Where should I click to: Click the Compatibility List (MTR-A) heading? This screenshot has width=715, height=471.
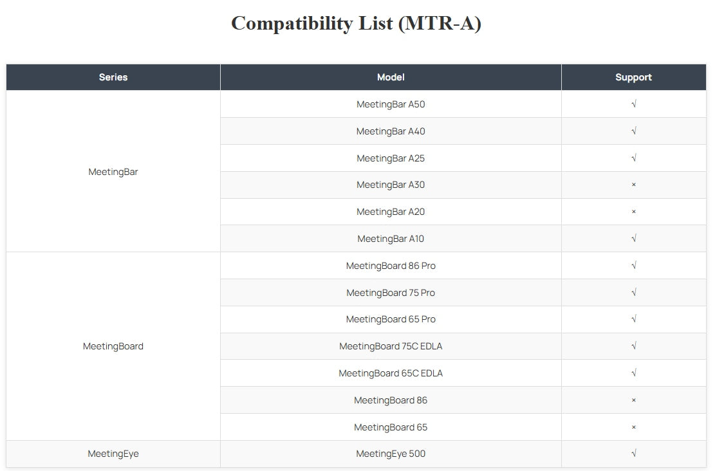pyautogui.click(x=356, y=24)
